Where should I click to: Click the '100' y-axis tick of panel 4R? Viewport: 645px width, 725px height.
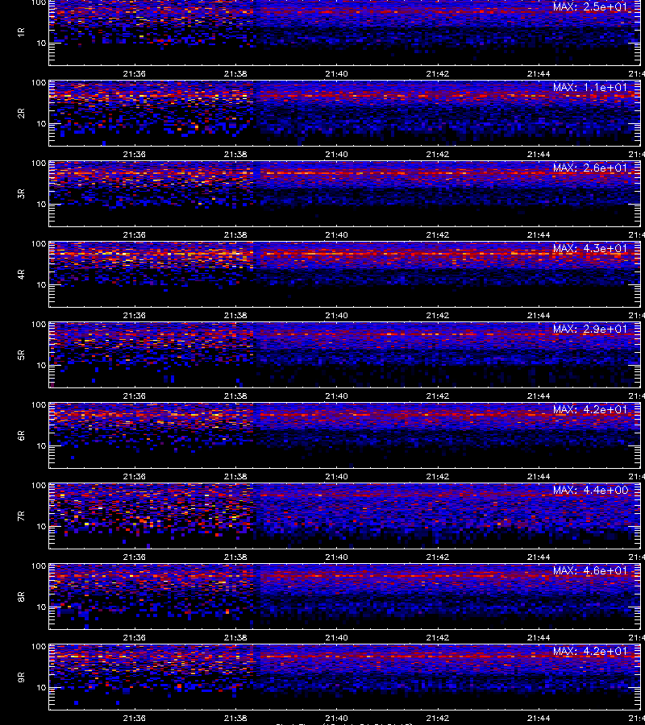tap(39, 243)
